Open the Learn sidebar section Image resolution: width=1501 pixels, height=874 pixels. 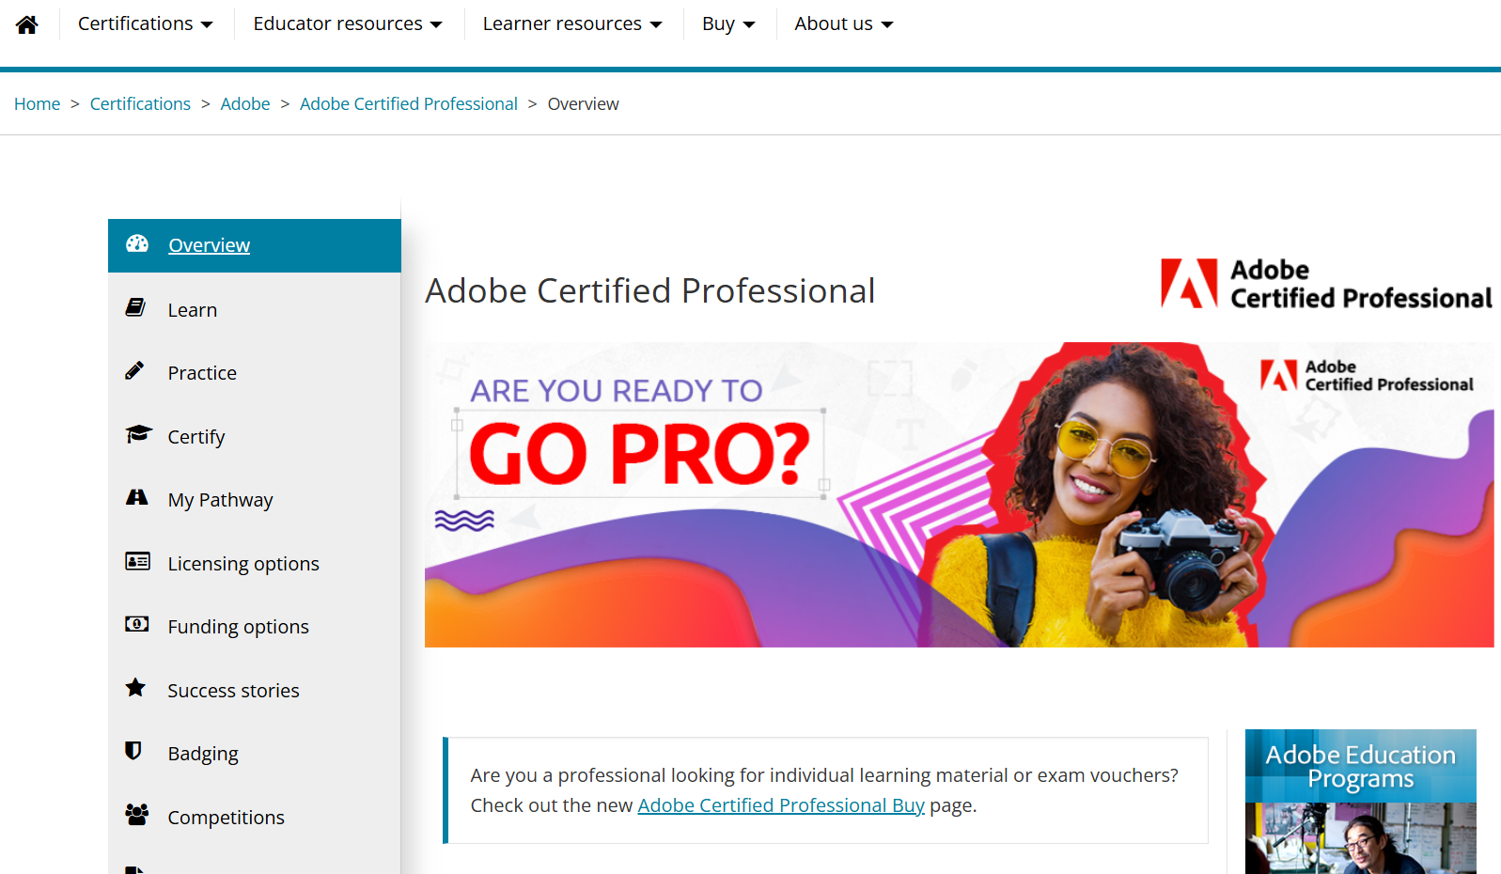(x=255, y=310)
